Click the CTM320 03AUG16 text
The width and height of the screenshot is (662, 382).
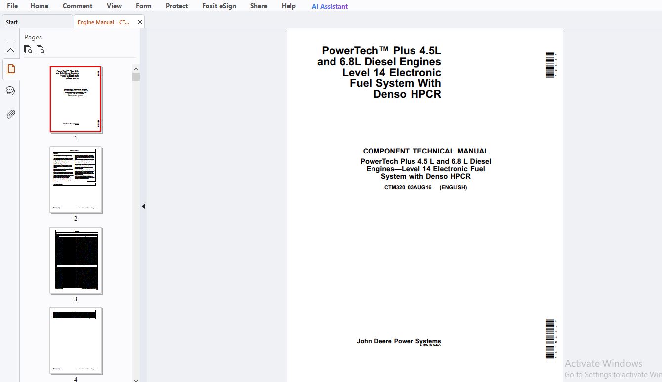(408, 187)
